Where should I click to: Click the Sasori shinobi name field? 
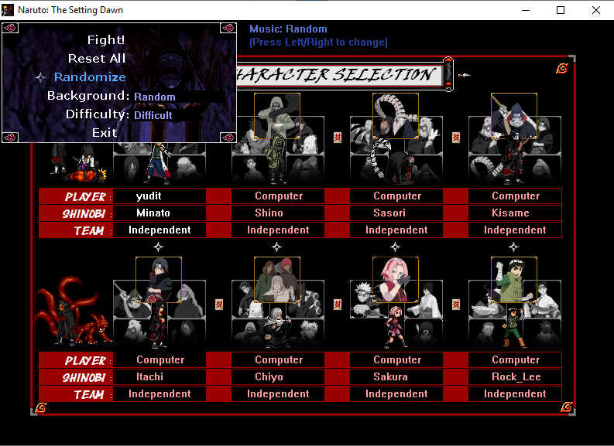pyautogui.click(x=396, y=213)
